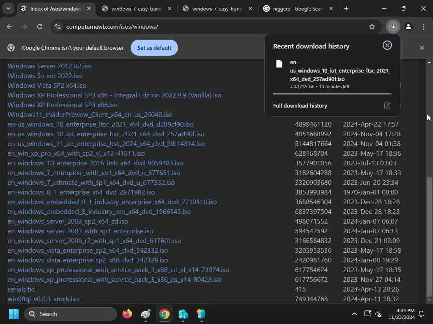This screenshot has height=324, width=433.
Task: Download en_windows_8_1_enterprise_x64 iso
Action: 81,192
